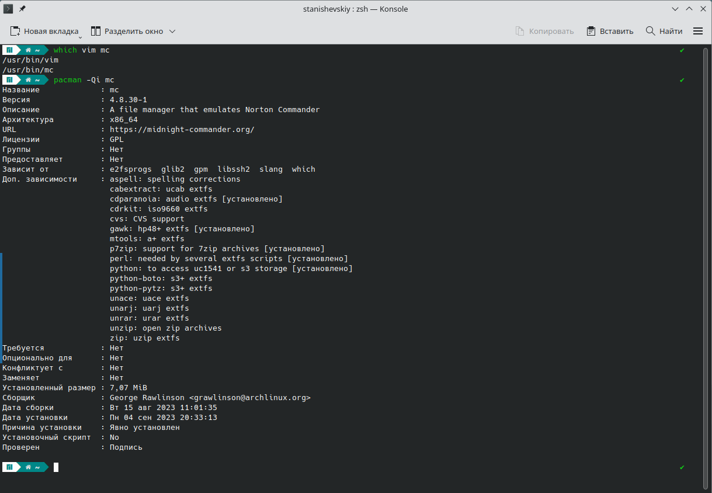The height and width of the screenshot is (493, 712).
Task: Expand the Разделить окно dropdown arrow
Action: point(172,31)
